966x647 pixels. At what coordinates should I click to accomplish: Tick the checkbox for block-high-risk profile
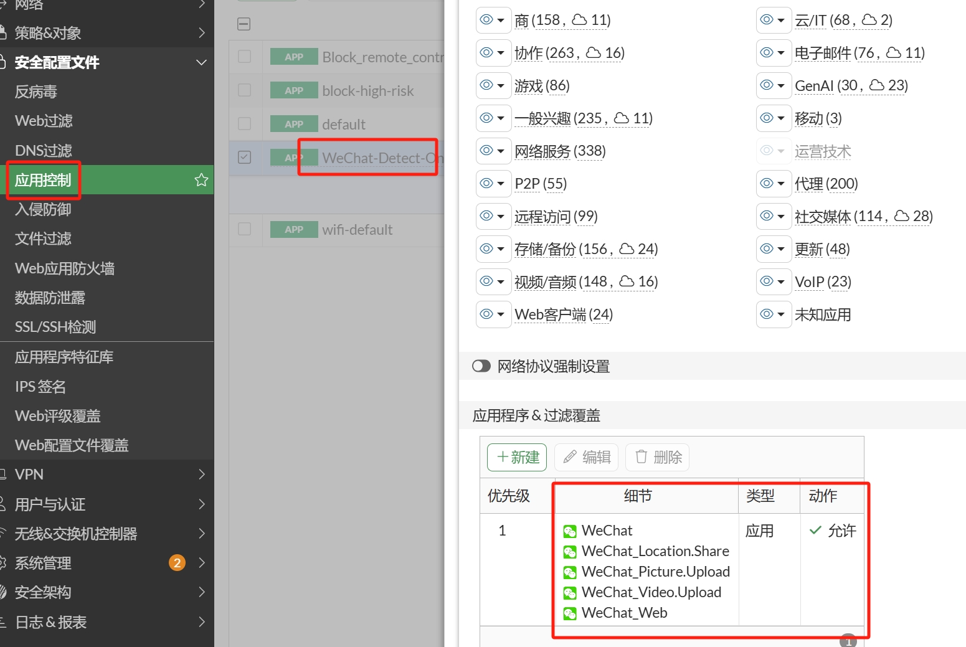[x=245, y=90]
